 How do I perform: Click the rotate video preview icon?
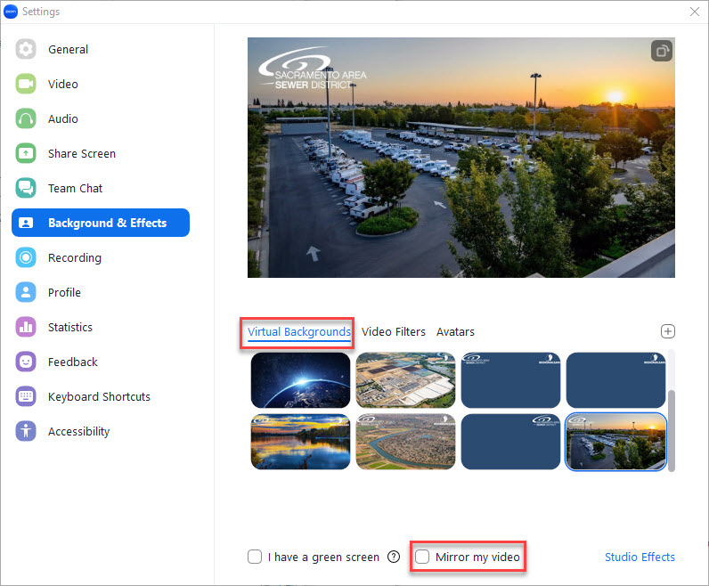[x=662, y=51]
